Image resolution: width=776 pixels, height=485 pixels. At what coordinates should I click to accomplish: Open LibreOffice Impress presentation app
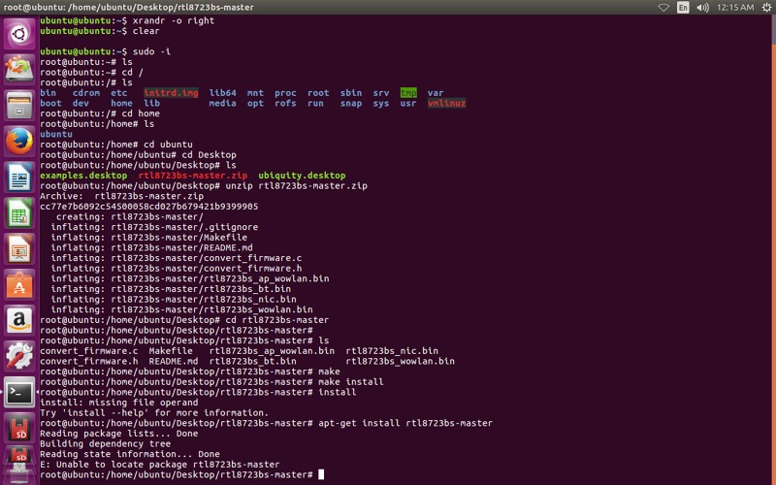[19, 249]
